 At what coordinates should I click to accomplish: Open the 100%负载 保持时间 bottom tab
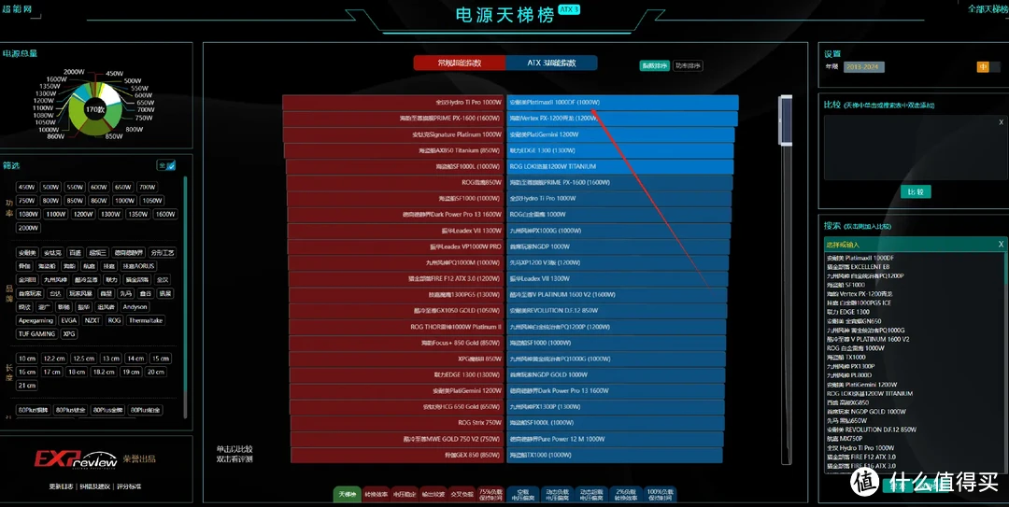coord(660,494)
